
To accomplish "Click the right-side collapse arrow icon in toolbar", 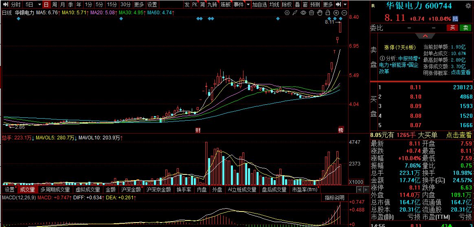I will (338, 4).
